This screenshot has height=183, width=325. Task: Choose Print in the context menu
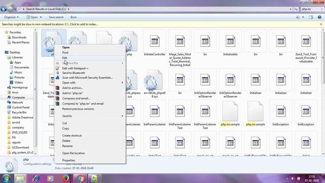pos(90,52)
